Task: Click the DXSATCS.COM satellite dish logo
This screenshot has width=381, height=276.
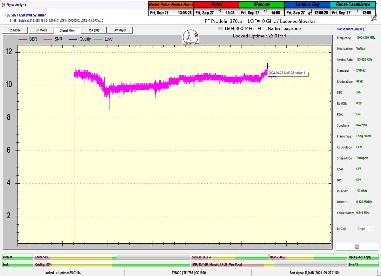Action: 190,37
